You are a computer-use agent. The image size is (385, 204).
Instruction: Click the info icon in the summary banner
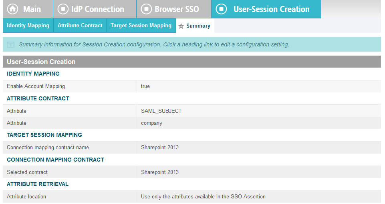click(x=11, y=44)
